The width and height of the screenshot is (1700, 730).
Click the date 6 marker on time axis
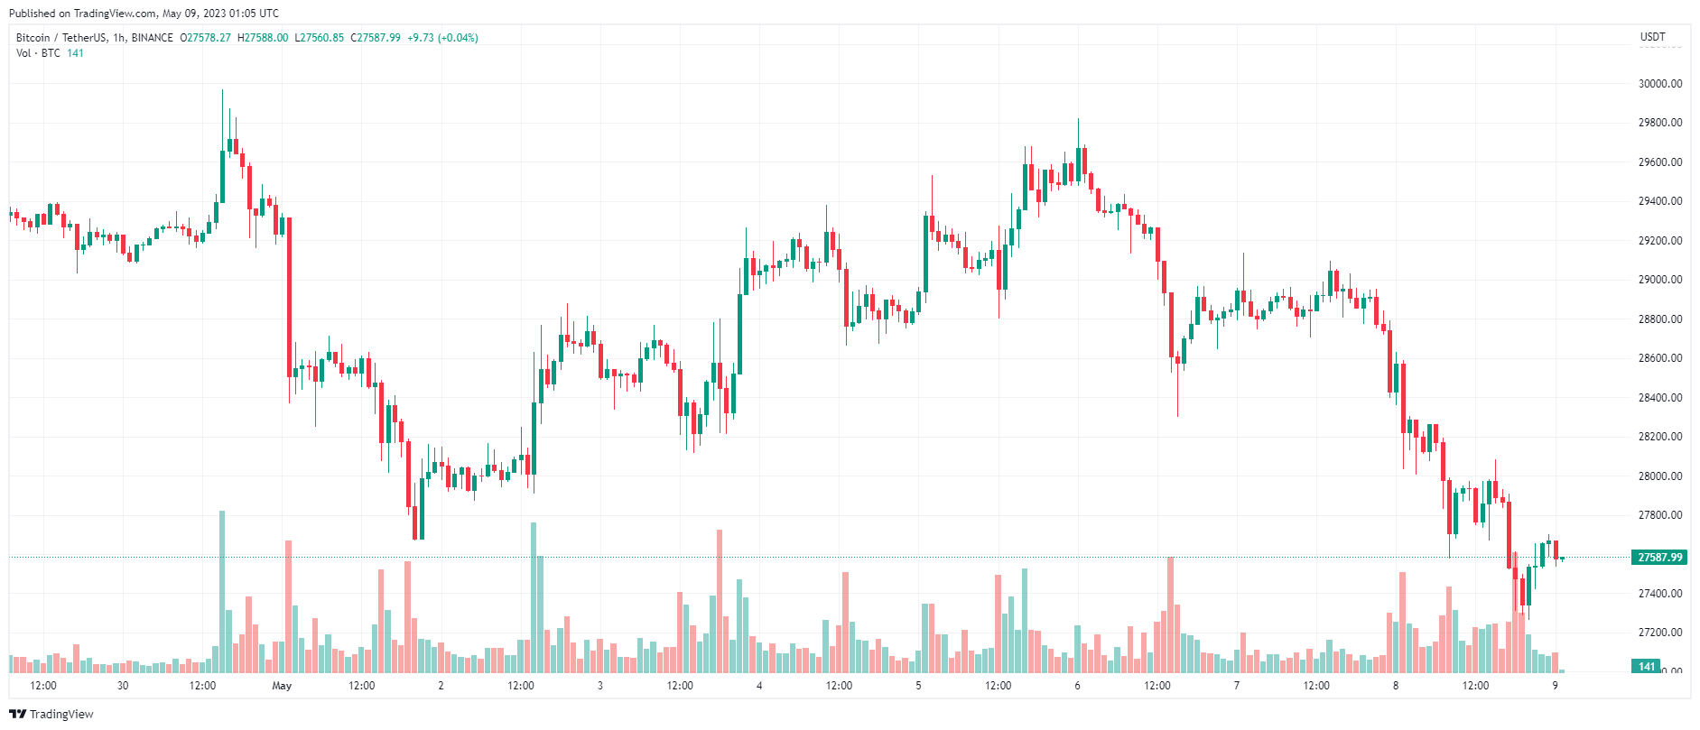pyautogui.click(x=1077, y=686)
